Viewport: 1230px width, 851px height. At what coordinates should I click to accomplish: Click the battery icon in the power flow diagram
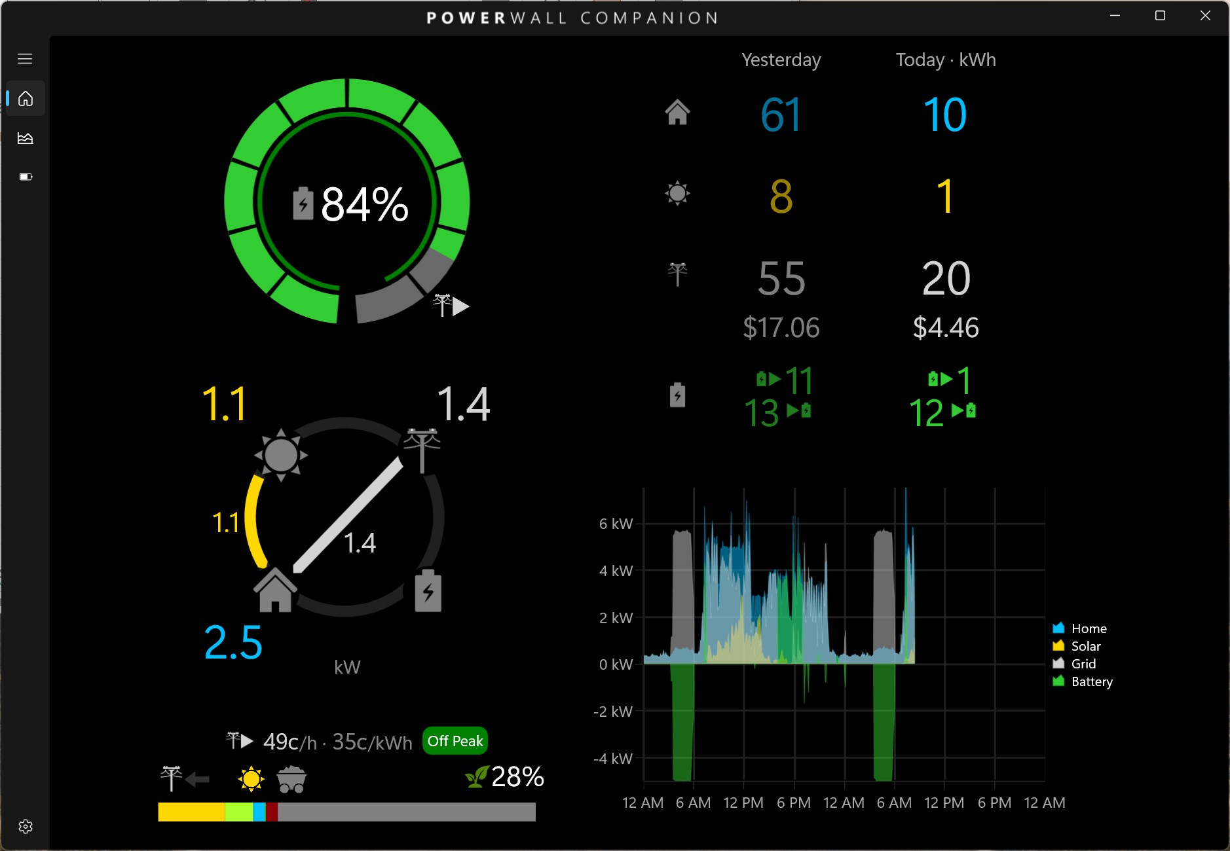tap(428, 592)
